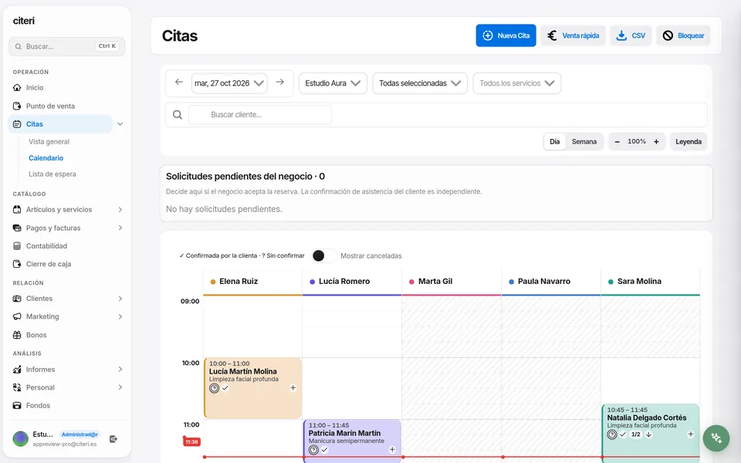Click the green sparkle assistant floating button

click(716, 438)
